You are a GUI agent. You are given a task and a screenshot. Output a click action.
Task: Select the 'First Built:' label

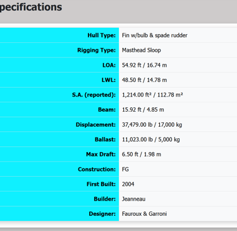pyautogui.click(x=101, y=184)
